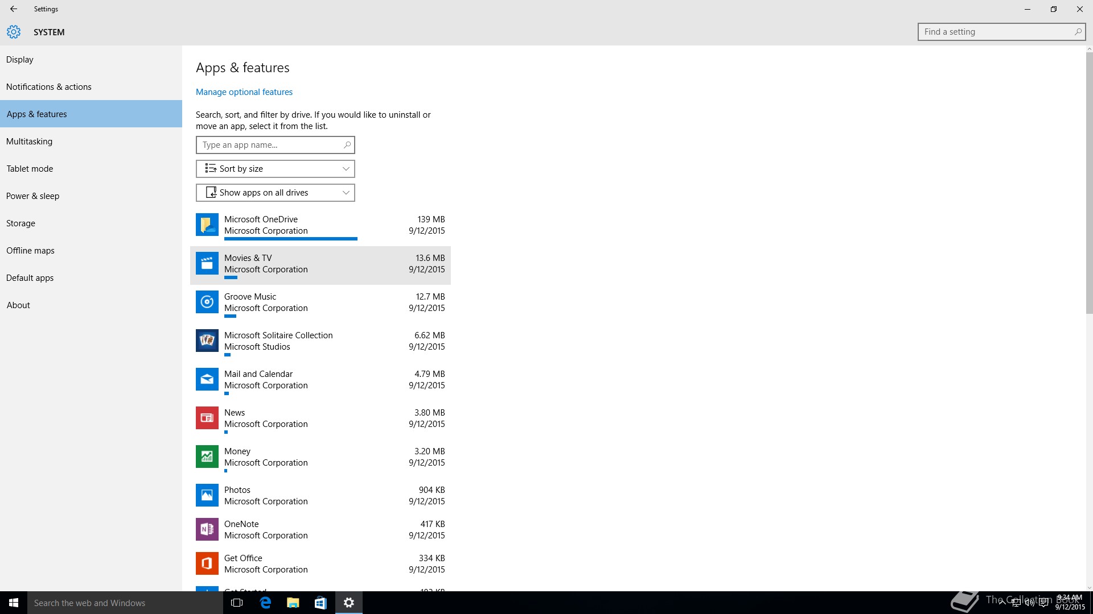Screen dimensions: 1093x614
Task: Open File Explorer from the taskbar
Action: [293, 603]
